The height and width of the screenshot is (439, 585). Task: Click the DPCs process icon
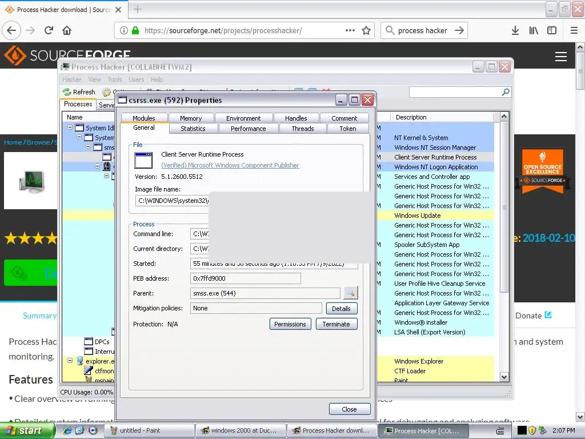[x=89, y=342]
